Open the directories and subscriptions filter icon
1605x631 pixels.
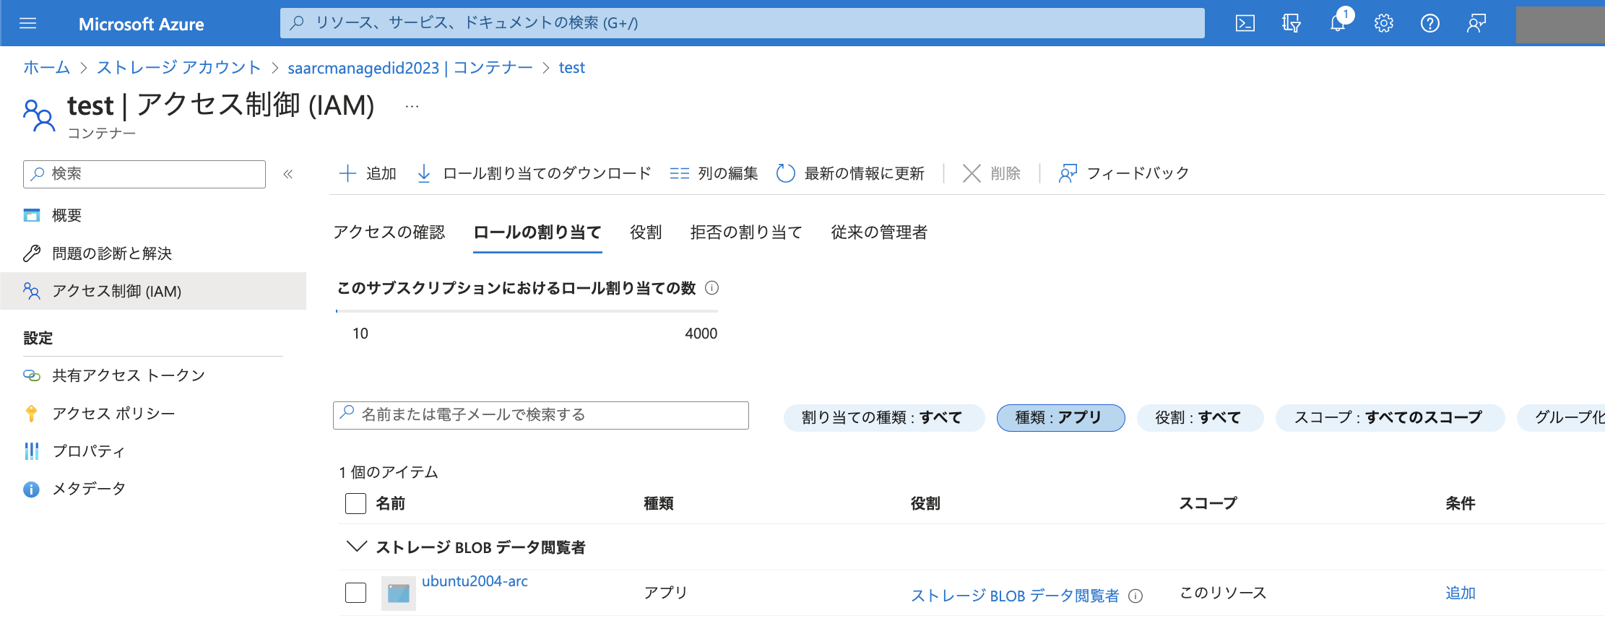(x=1291, y=24)
